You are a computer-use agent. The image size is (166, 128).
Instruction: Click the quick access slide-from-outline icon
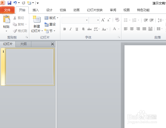tap(29, 3)
